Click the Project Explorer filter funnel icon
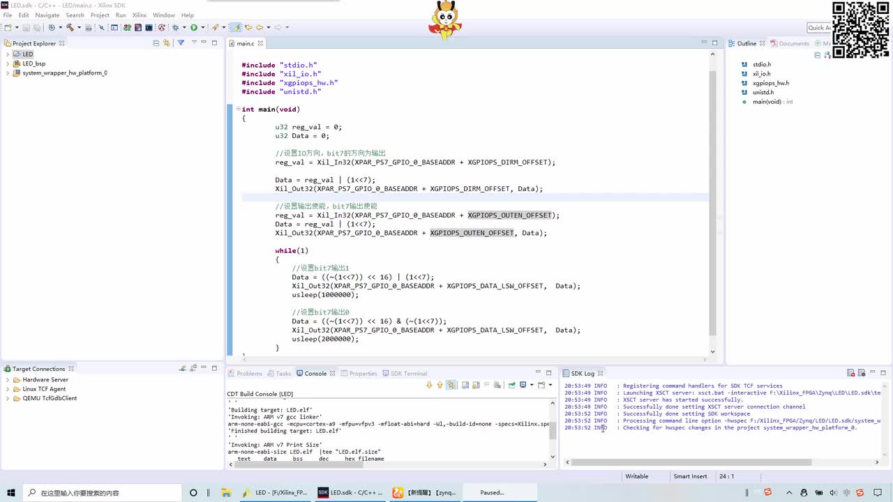The image size is (893, 502). click(x=181, y=43)
